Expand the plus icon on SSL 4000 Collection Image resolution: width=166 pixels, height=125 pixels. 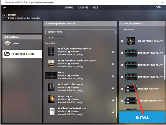coord(59,85)
